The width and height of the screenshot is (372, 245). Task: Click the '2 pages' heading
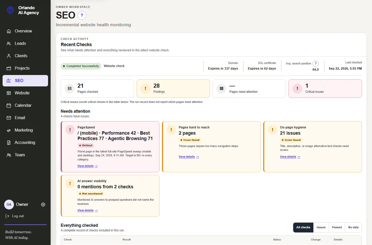(x=187, y=133)
